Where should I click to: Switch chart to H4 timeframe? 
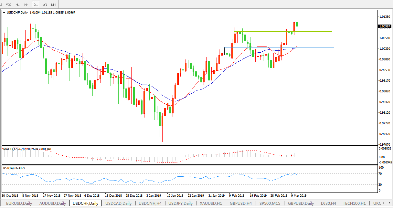point(27,5)
